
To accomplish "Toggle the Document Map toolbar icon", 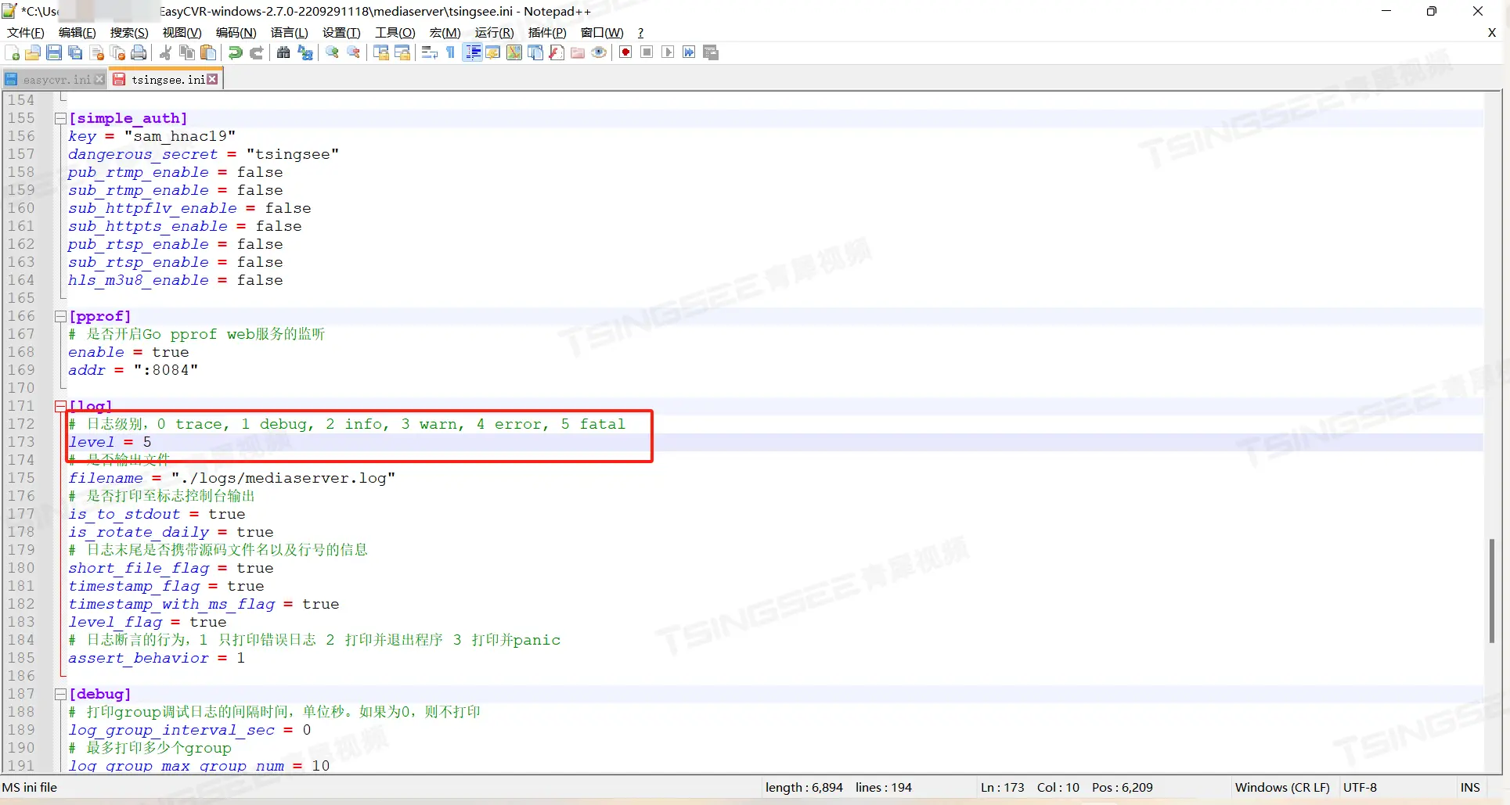I will (514, 52).
